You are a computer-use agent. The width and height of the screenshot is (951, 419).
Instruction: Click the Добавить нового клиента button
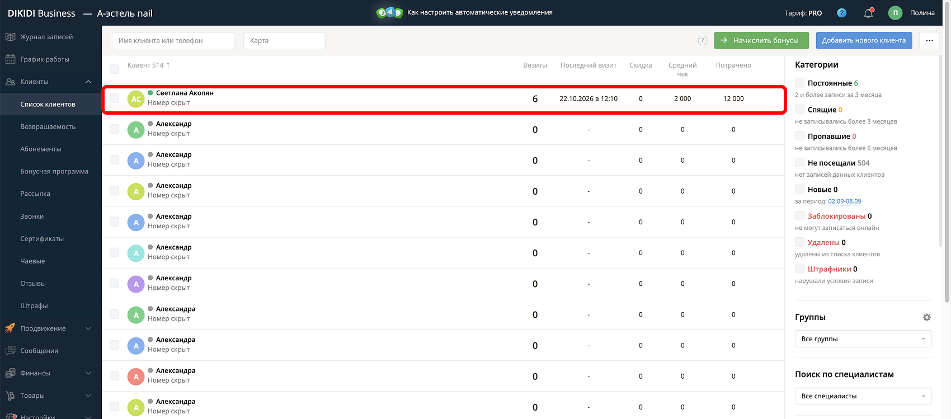click(864, 40)
